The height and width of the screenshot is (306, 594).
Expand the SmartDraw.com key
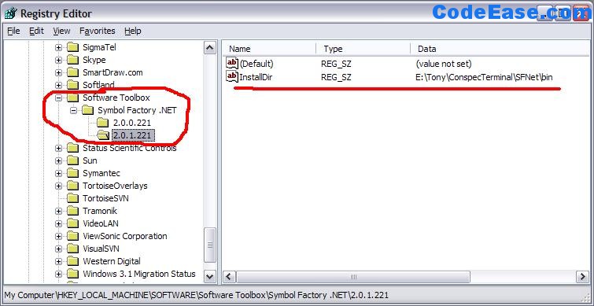tap(58, 72)
